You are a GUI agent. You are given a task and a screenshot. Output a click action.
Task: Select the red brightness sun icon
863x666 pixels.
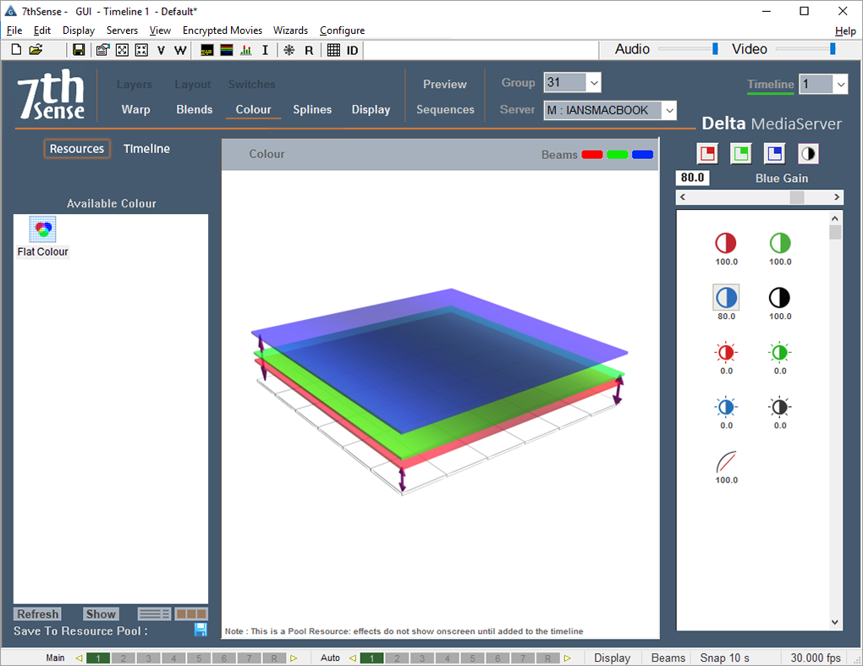(x=726, y=352)
